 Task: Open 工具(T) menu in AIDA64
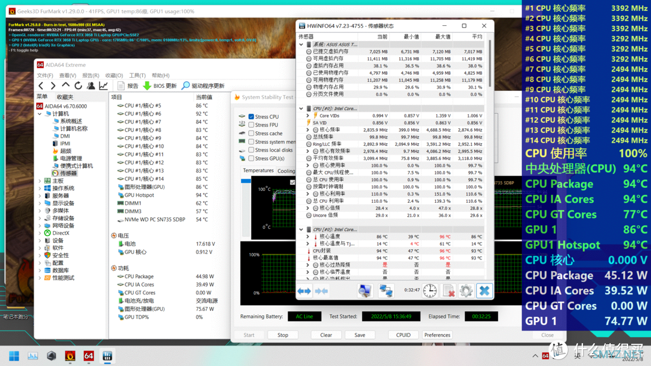coord(137,75)
